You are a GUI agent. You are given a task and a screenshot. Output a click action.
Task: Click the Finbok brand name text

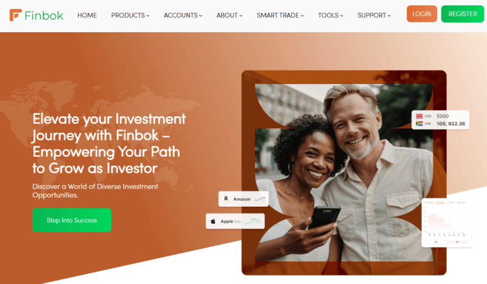[x=44, y=16]
